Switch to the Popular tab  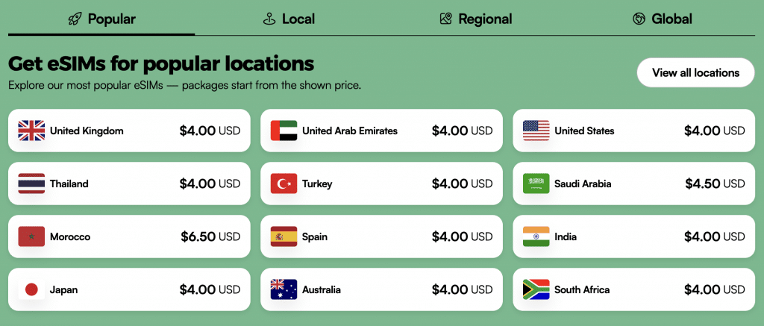coord(101,19)
